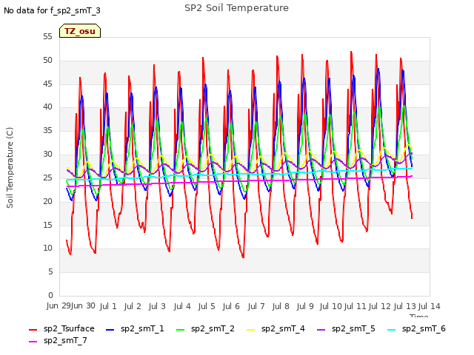Image resolution: width=474 pixels, height=355 pixels.
Task: Click the 0 y-axis tick label
Action: [50, 295]
